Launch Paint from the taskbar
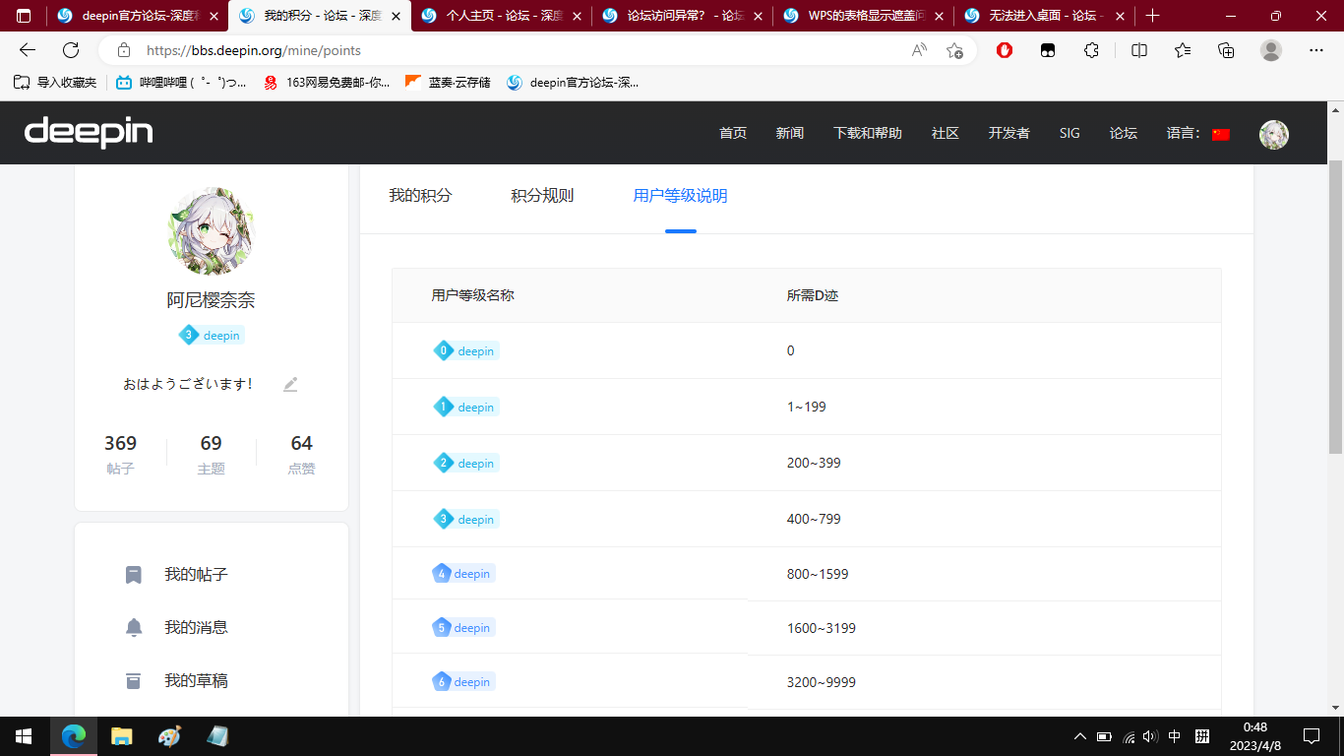The width and height of the screenshot is (1344, 756). coord(169,736)
